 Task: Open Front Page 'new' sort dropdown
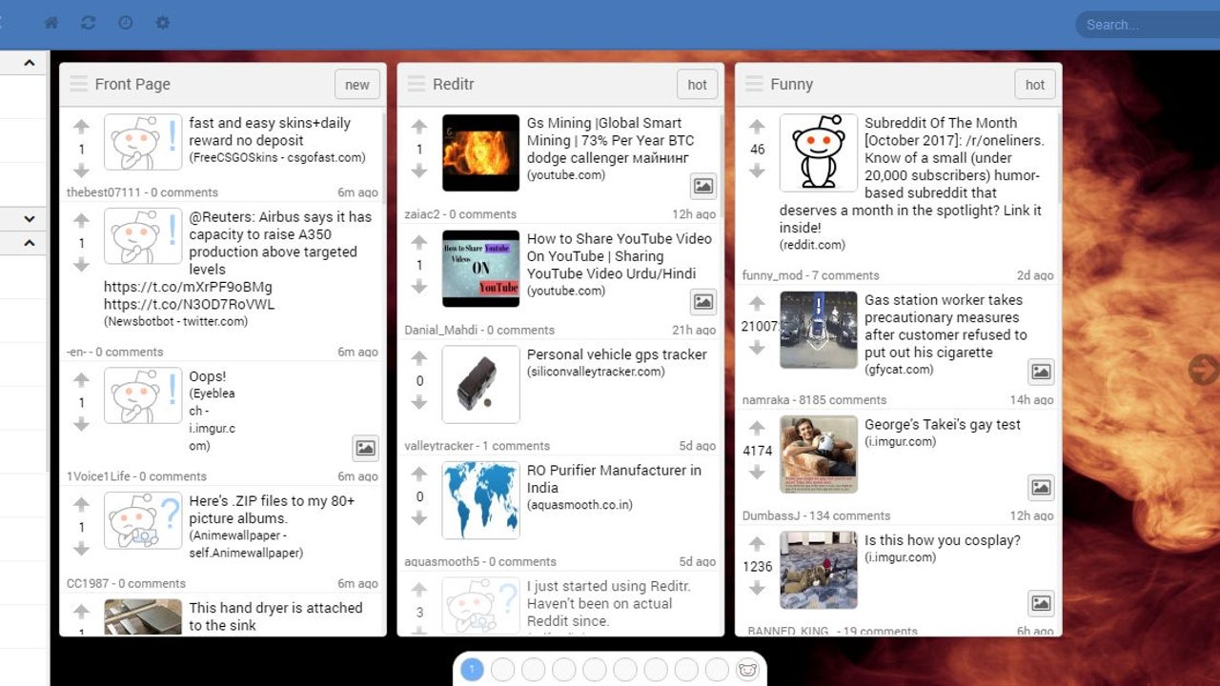357,85
